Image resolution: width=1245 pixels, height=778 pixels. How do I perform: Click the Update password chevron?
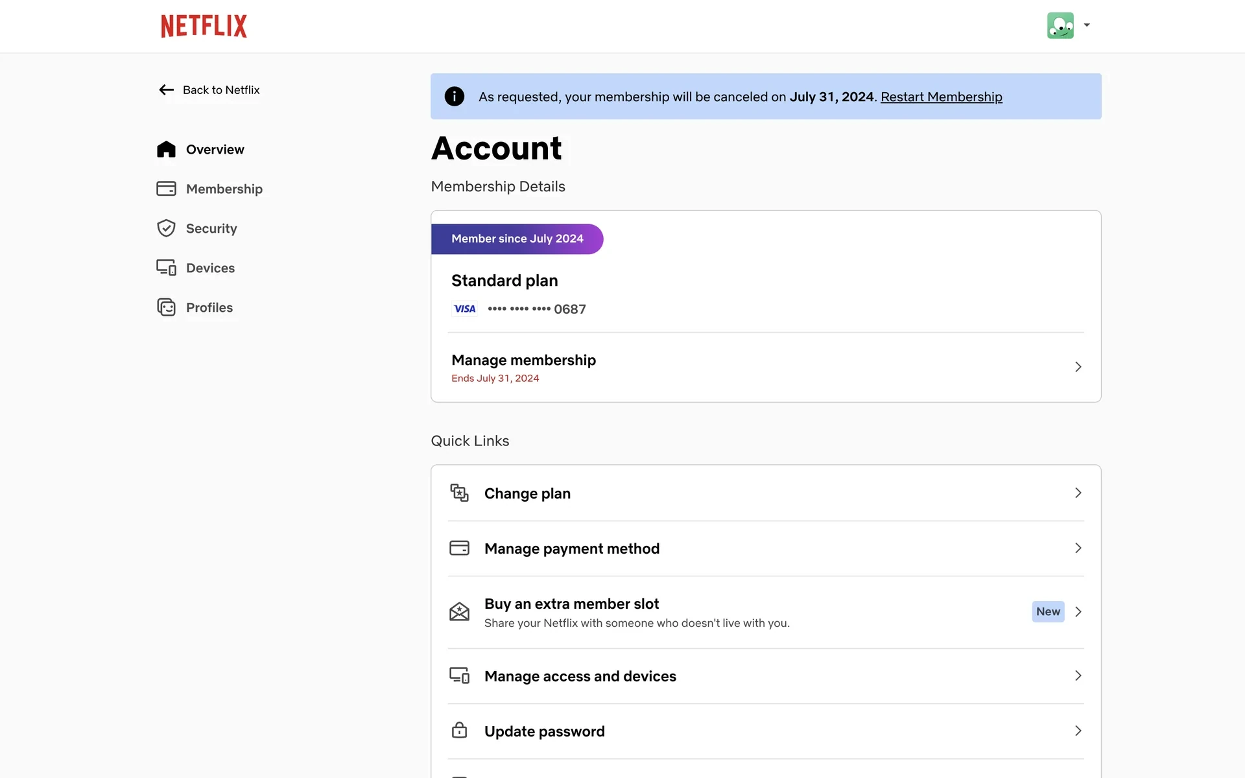coord(1078,731)
